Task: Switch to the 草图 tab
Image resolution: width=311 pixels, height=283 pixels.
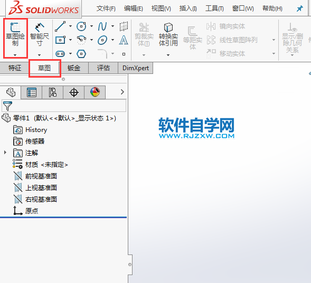Action: click(44, 68)
